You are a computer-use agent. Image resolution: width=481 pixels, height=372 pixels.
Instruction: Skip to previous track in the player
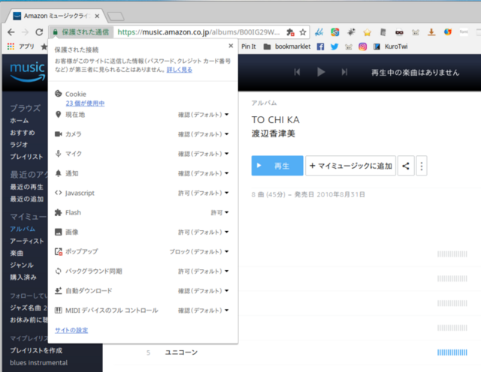pyautogui.click(x=297, y=72)
